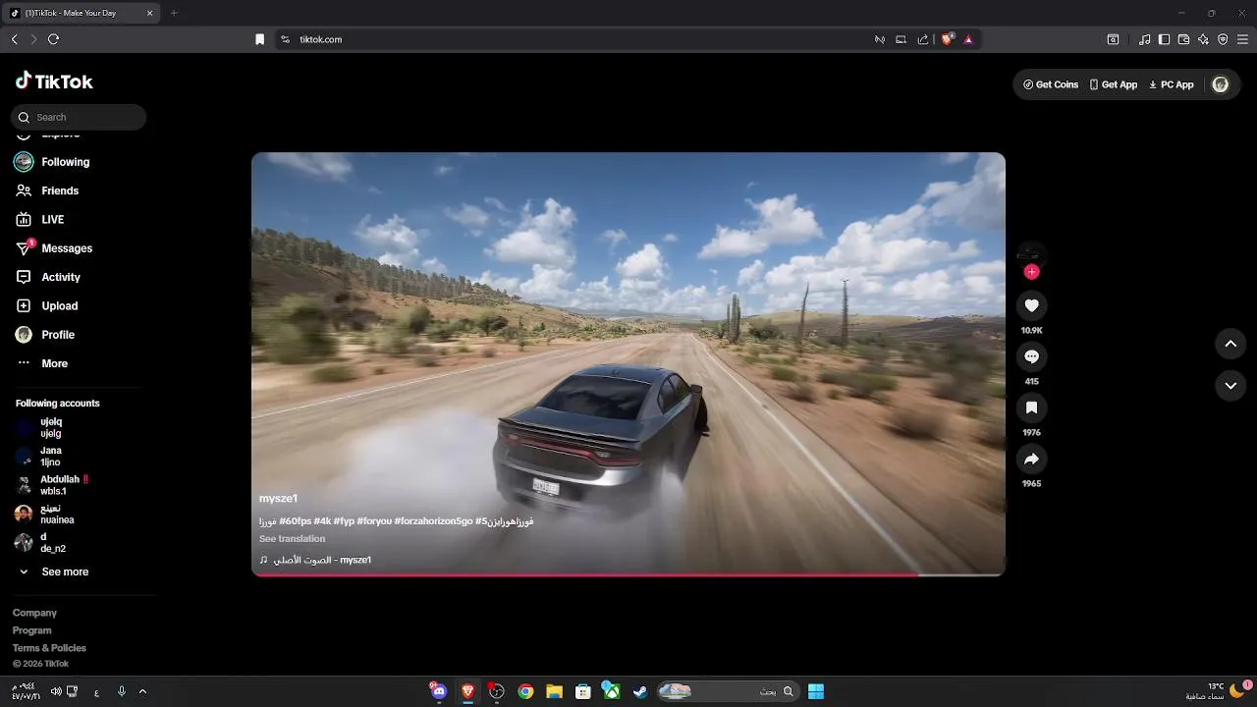
Task: Expand the Terms & Policies footer section
Action: click(x=49, y=648)
